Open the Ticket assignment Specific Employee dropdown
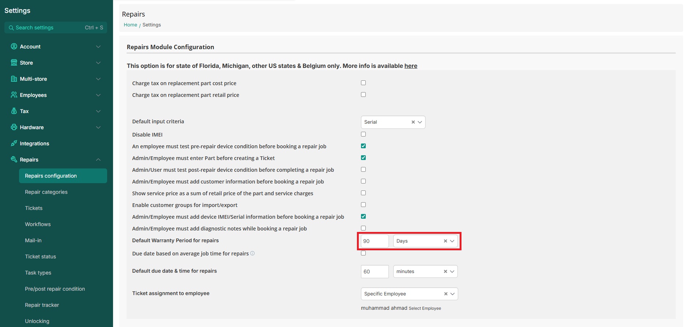The height and width of the screenshot is (327, 686). pos(452,294)
